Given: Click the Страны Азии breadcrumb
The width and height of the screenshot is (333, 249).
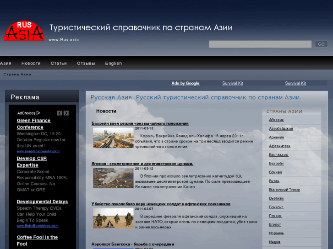Looking at the screenshot, I should [x=17, y=74].
